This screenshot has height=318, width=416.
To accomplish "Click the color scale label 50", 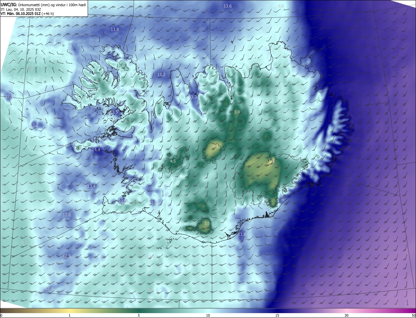I will pos(413,315).
